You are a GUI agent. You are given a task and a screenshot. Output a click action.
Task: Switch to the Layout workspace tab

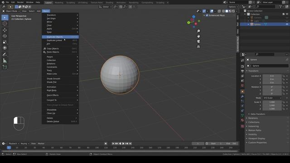pos(48,3)
